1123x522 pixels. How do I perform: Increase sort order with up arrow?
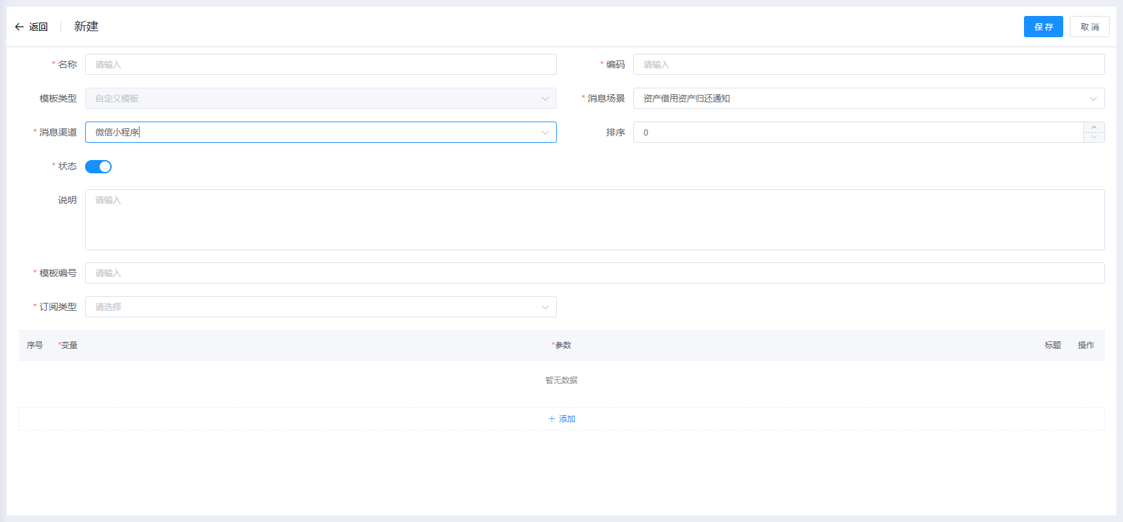click(x=1094, y=128)
